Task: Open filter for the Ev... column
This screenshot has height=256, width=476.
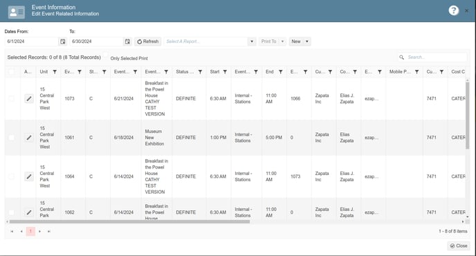Action: click(x=80, y=72)
